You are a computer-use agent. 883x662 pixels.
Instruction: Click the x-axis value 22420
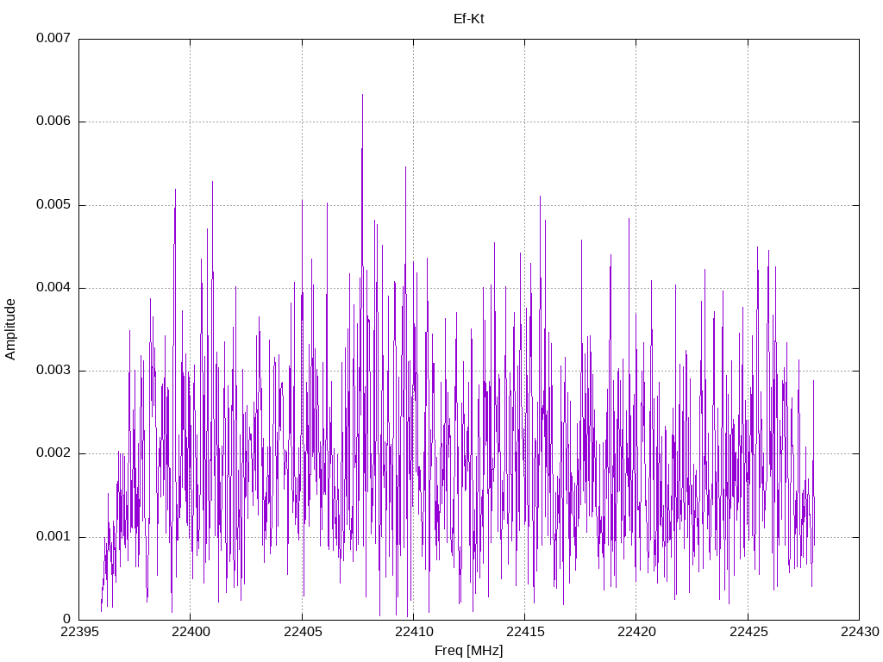pos(636,632)
